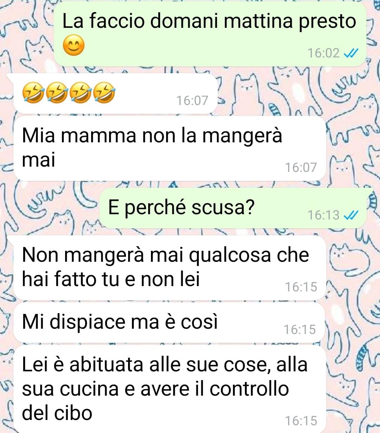Tap the 16:02 timestamp on the first message
This screenshot has height=433, width=380.
[324, 53]
